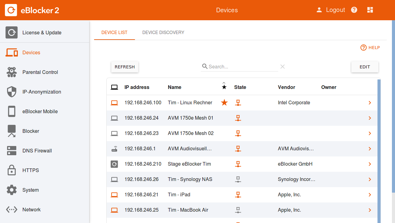Click the laptop icon for AVM 1750e Mesh 02
This screenshot has height=223, width=395.
[114, 133]
